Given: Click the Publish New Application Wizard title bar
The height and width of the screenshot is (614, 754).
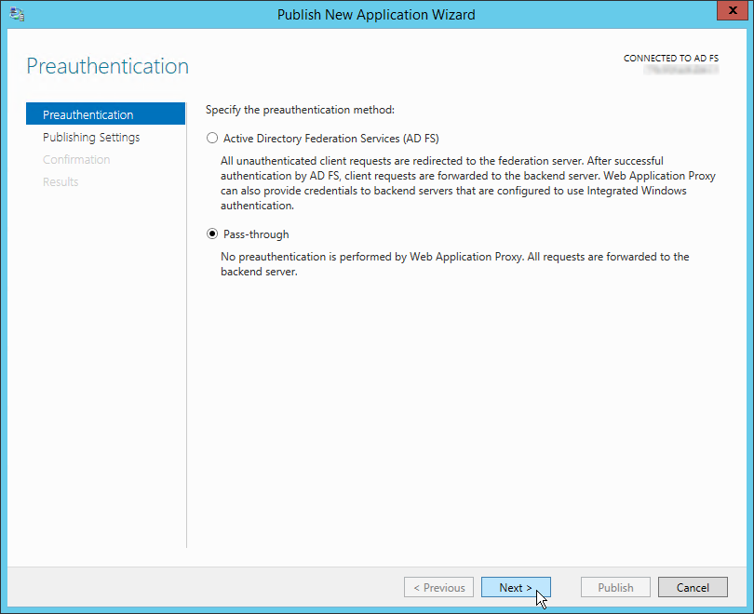Looking at the screenshot, I should click(376, 14).
